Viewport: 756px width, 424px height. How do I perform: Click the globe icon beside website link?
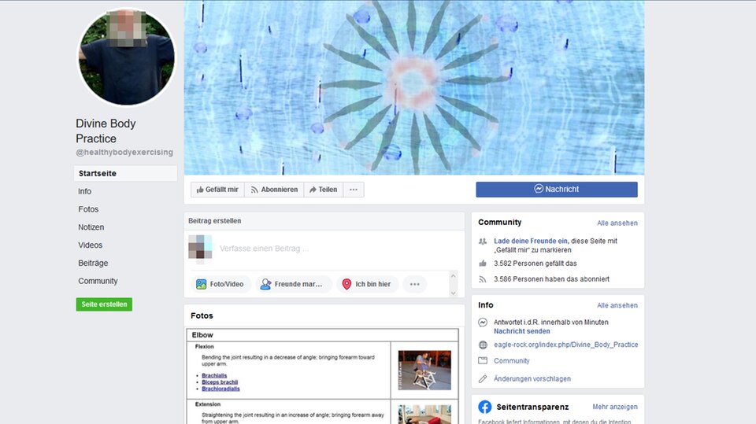coord(483,345)
